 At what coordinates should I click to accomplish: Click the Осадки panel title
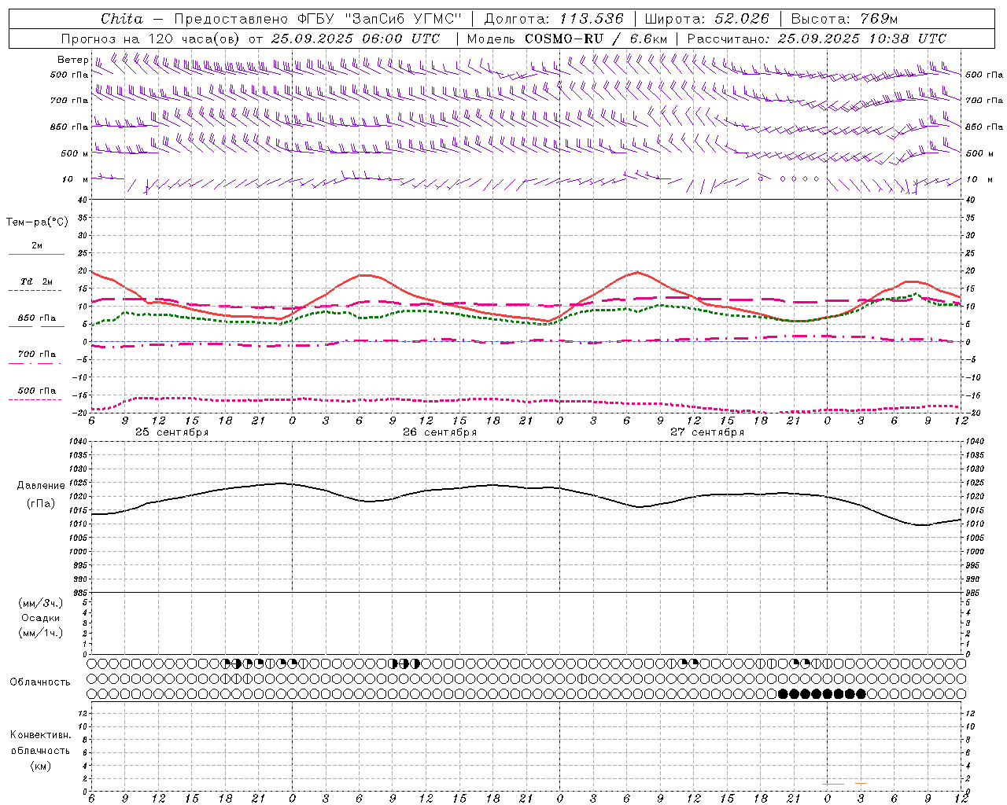pos(41,618)
